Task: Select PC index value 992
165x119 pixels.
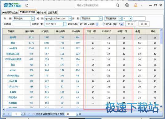Action: click(x=47, y=48)
